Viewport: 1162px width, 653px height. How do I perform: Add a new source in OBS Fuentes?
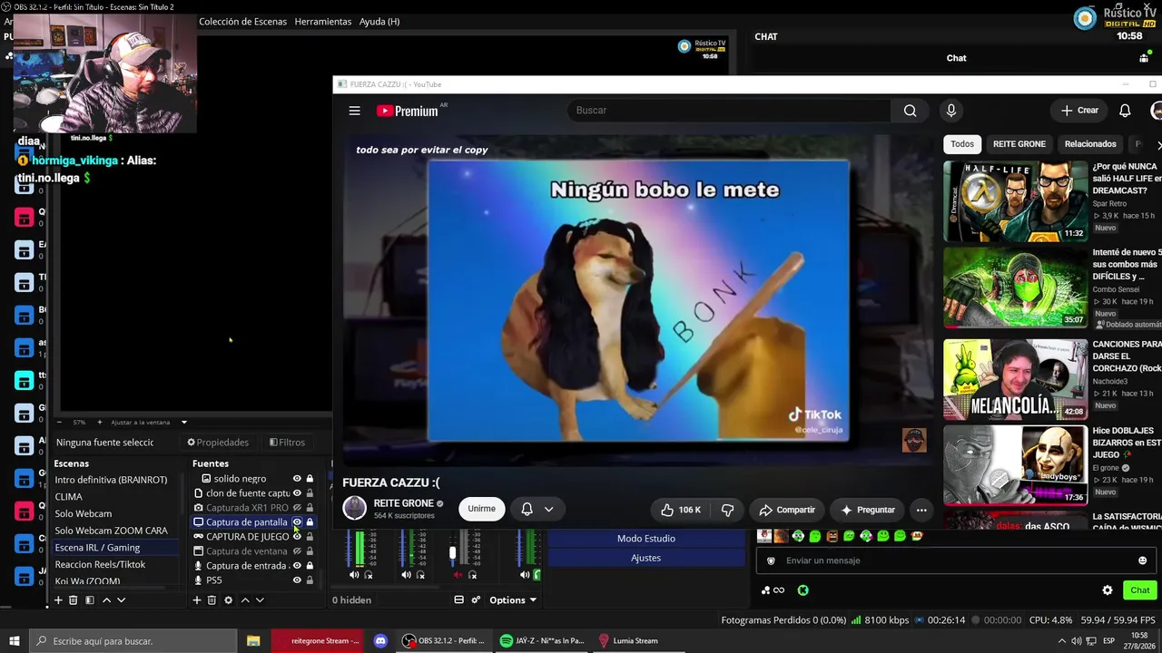coord(197,600)
